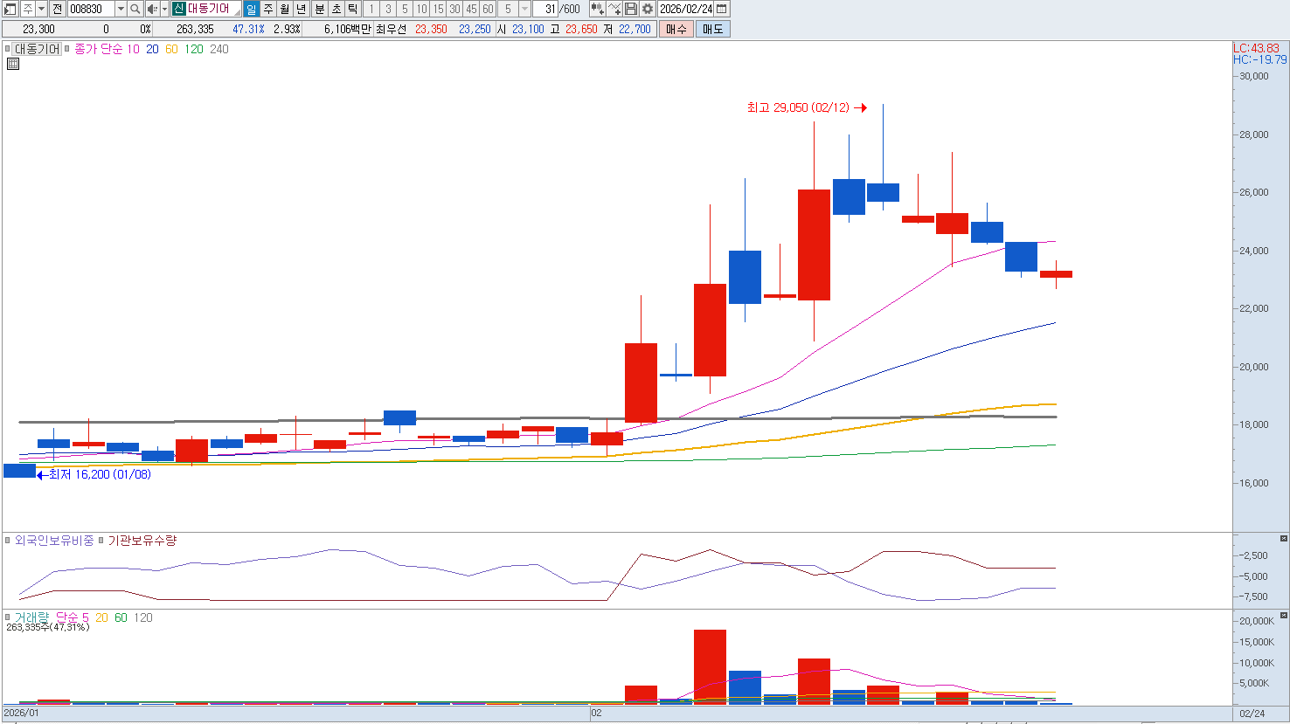
Task: Toggle the 종가 단순 moving average marker
Action: tap(67, 49)
